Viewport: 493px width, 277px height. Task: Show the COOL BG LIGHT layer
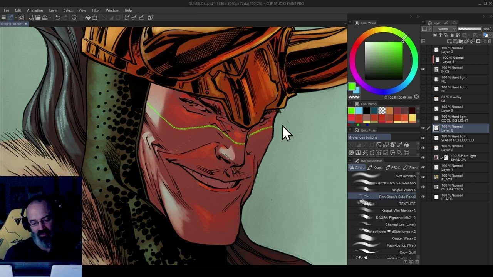423,118
